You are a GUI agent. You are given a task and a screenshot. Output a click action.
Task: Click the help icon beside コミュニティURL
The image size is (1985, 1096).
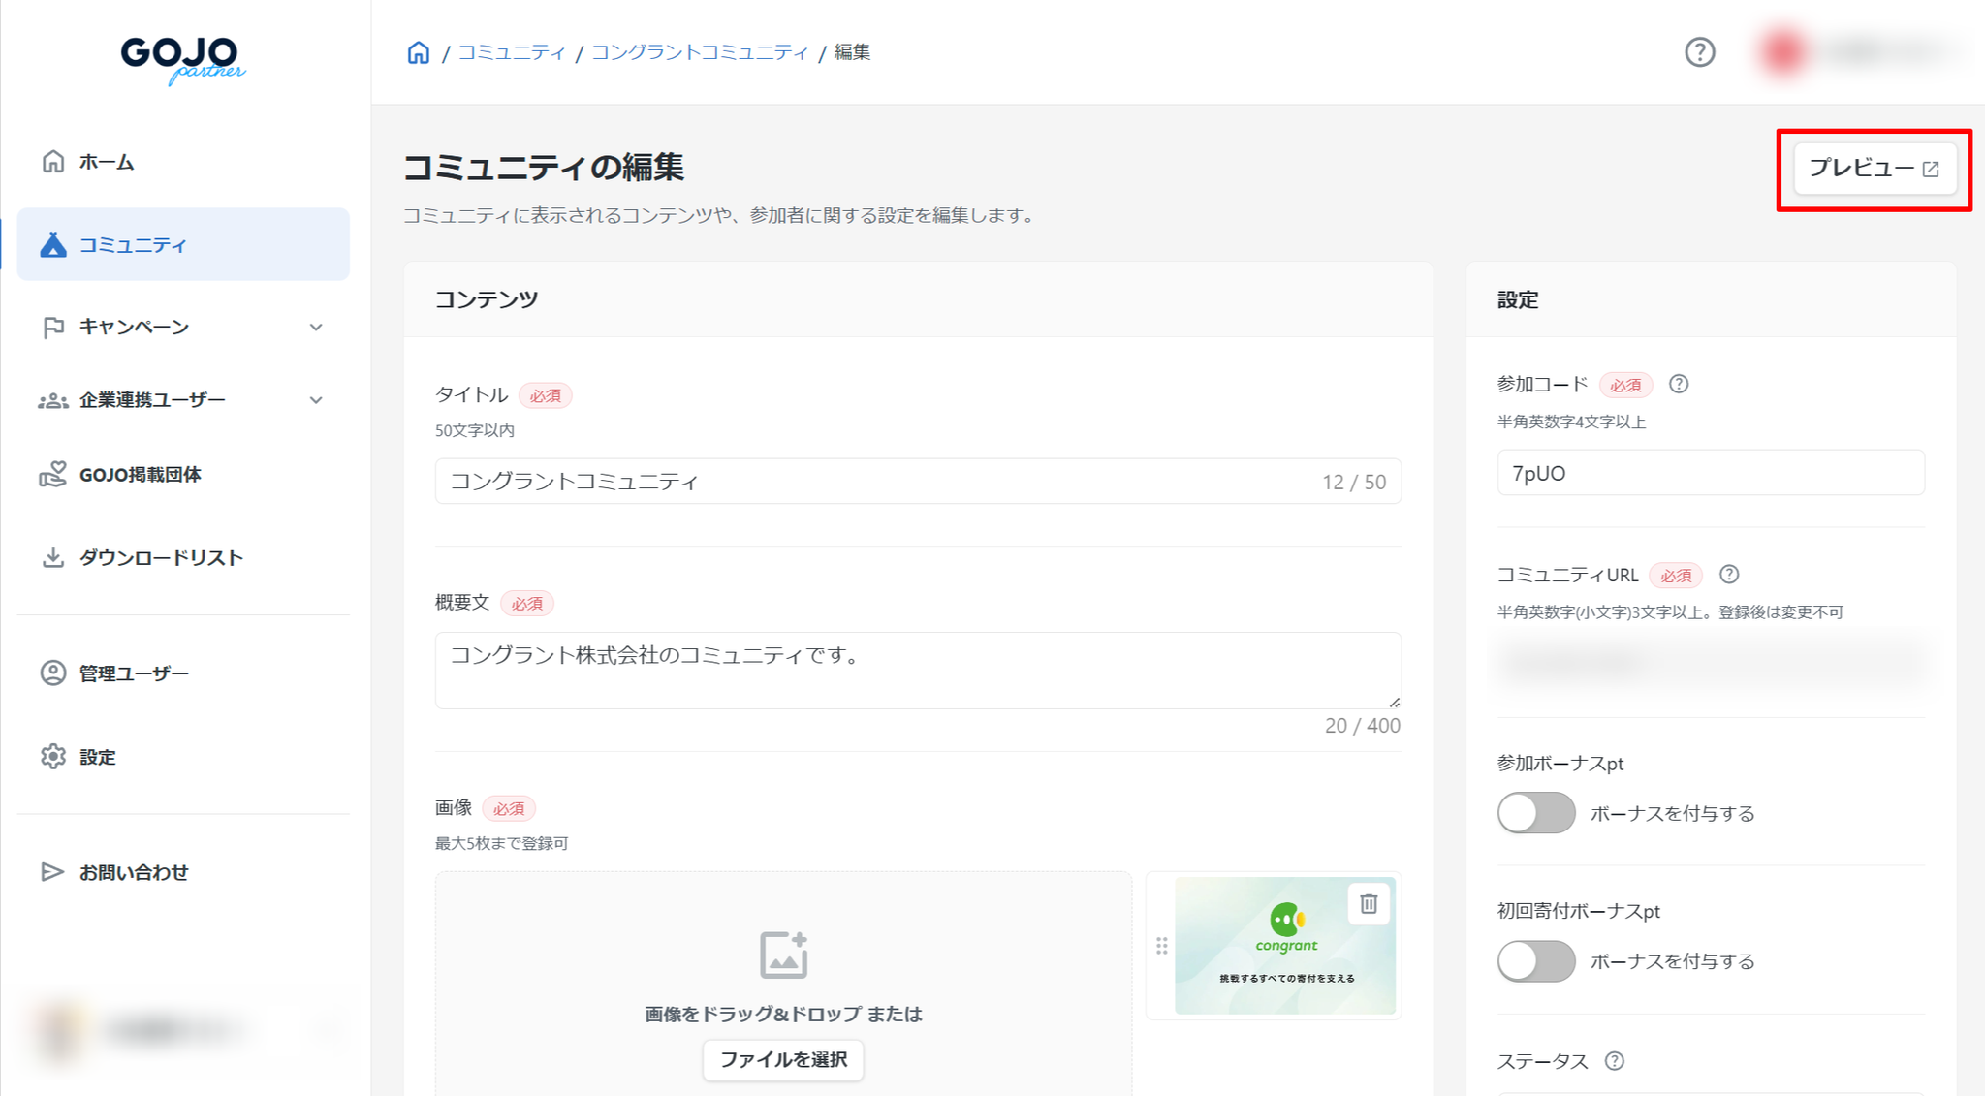(x=1729, y=575)
